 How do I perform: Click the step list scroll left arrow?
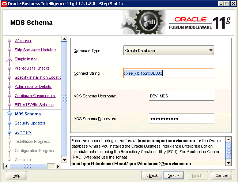(x=6, y=166)
